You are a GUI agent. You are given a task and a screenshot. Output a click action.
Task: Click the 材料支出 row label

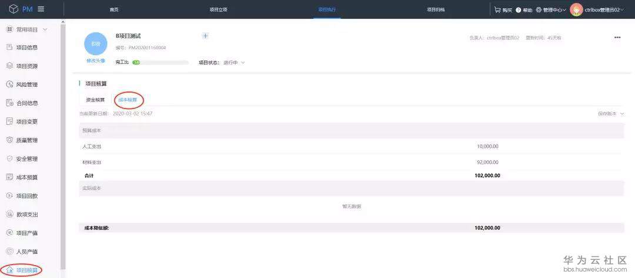[92, 162]
